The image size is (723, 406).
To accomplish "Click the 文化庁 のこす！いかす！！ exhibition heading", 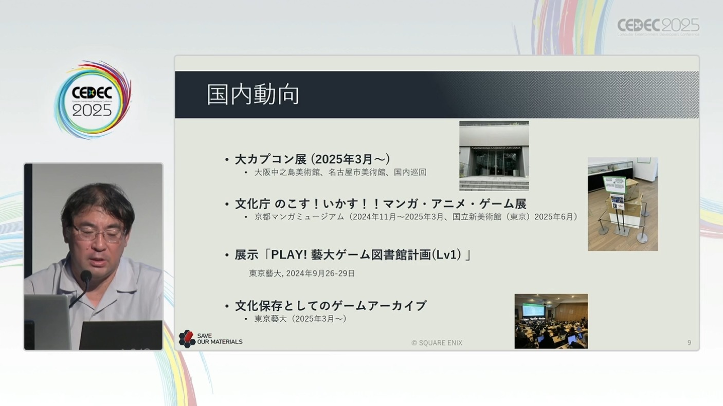I will pyautogui.click(x=380, y=204).
